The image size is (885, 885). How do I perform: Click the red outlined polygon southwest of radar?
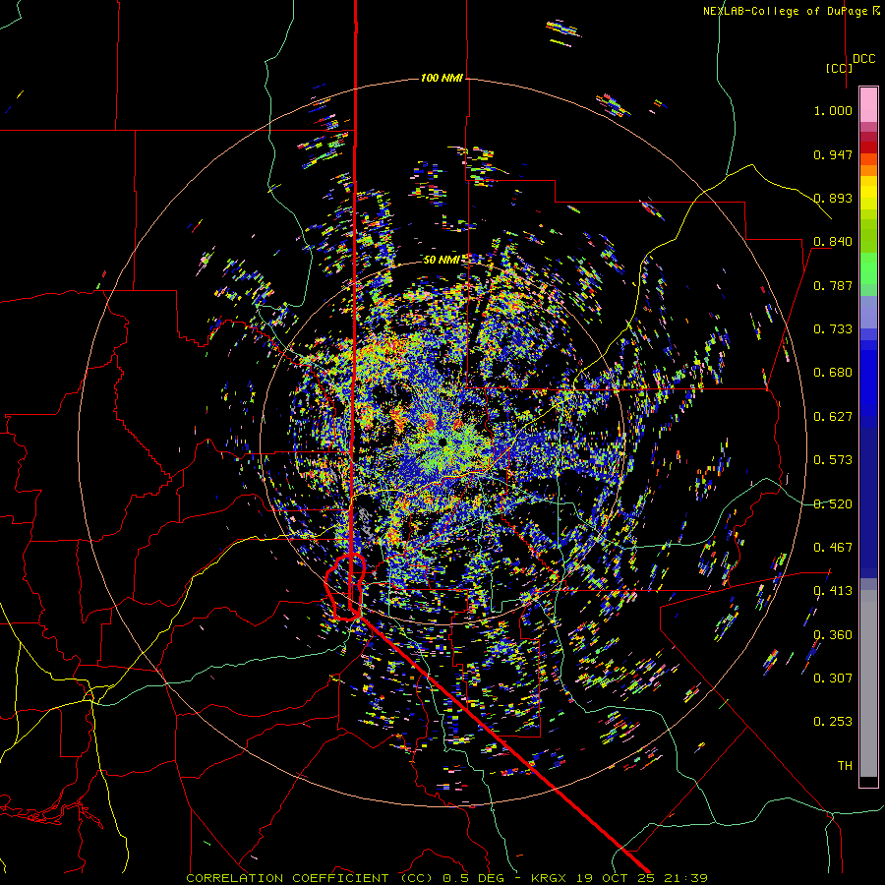[345, 588]
